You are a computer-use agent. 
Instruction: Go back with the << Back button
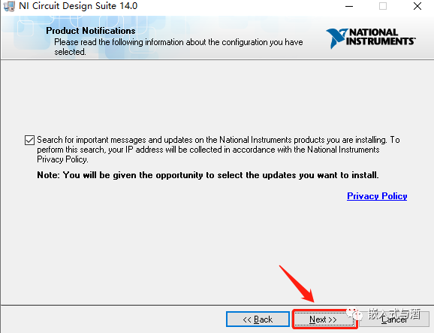pyautogui.click(x=258, y=319)
